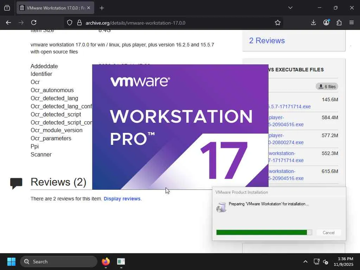Download the workstation 615.6M exe file

pos(286,175)
